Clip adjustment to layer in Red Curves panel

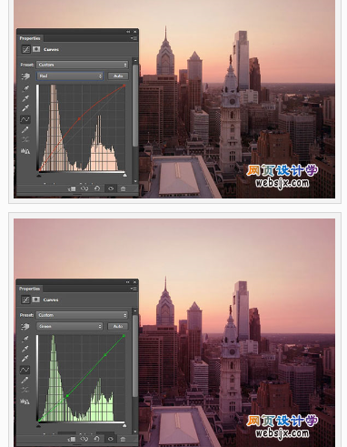(72, 188)
